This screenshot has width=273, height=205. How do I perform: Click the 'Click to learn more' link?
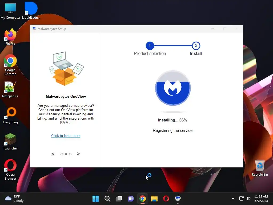66,136
